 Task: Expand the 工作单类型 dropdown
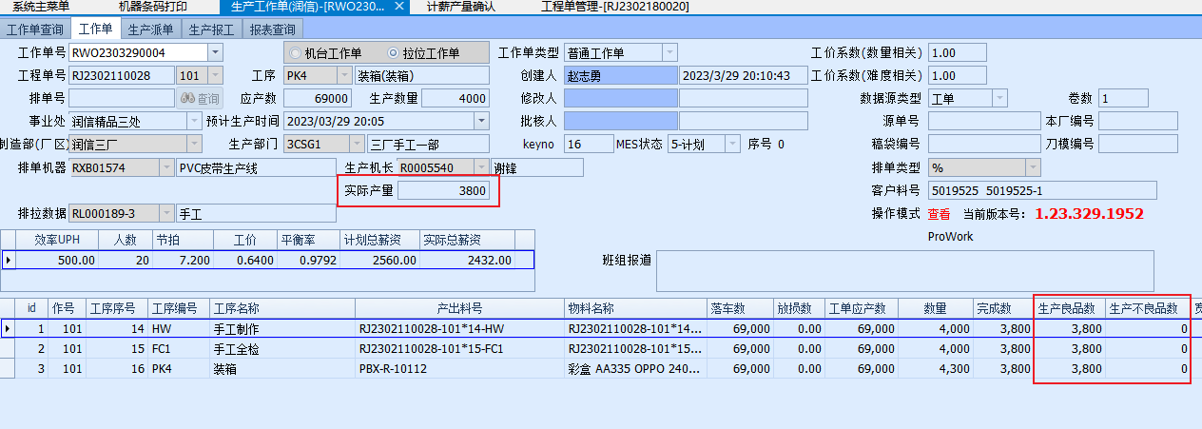pyautogui.click(x=669, y=52)
